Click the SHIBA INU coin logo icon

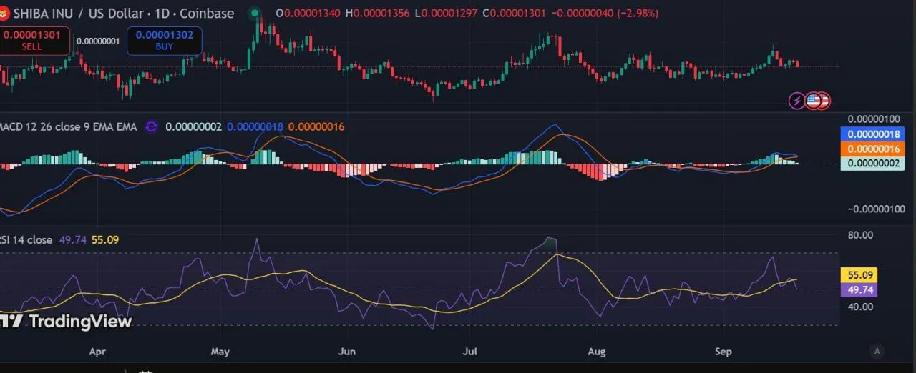(4, 13)
